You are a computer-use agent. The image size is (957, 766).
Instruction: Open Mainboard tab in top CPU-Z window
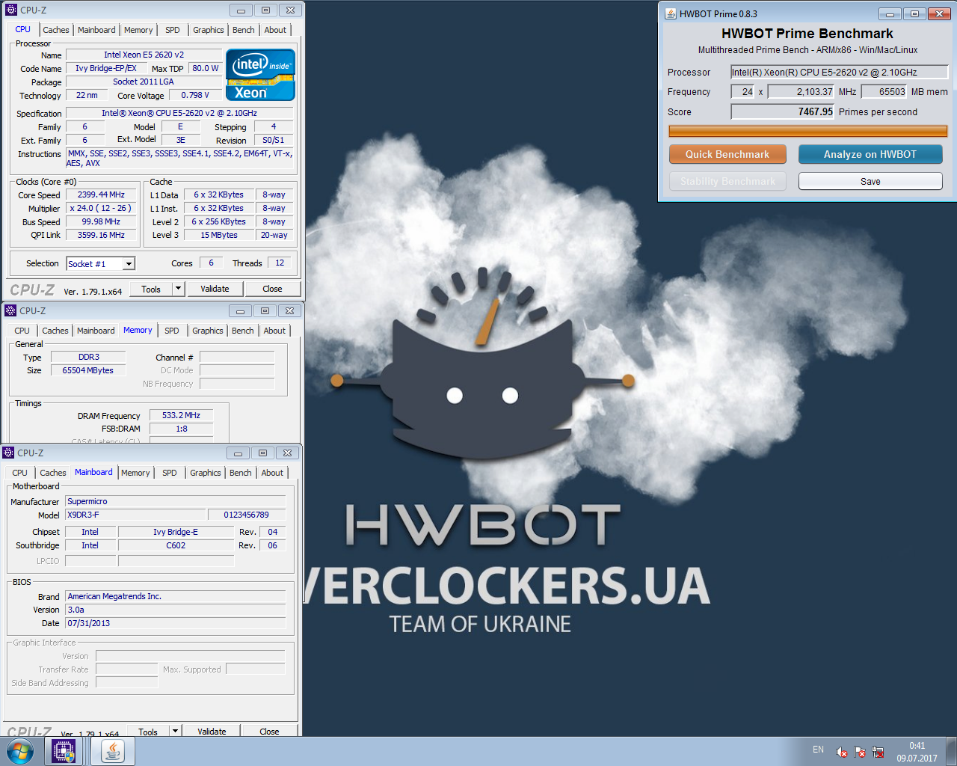point(96,30)
